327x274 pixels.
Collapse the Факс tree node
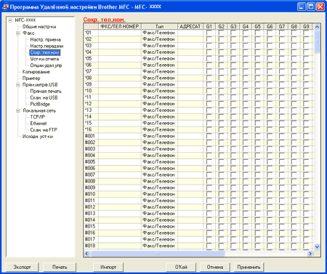pyautogui.click(x=18, y=33)
